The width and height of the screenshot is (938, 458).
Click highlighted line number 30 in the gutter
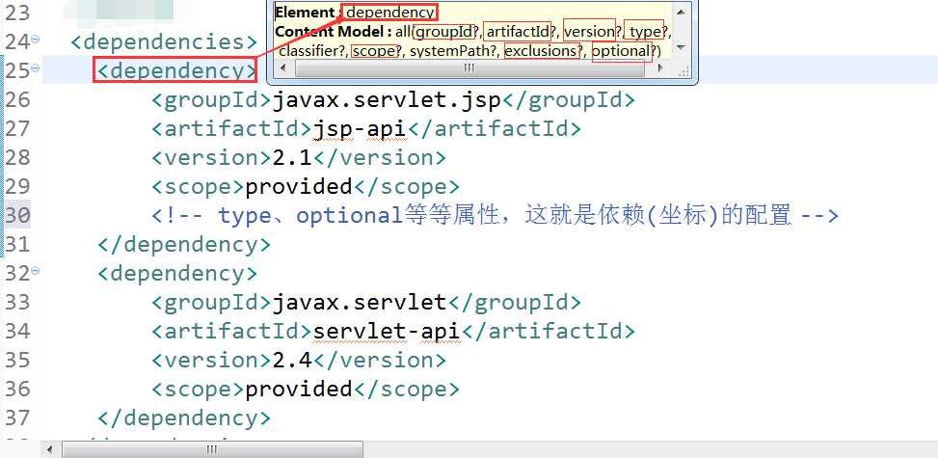tap(16, 215)
